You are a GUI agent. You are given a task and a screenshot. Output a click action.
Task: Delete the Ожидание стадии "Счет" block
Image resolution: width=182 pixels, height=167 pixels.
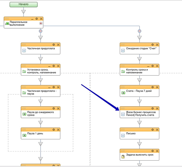point(157,45)
